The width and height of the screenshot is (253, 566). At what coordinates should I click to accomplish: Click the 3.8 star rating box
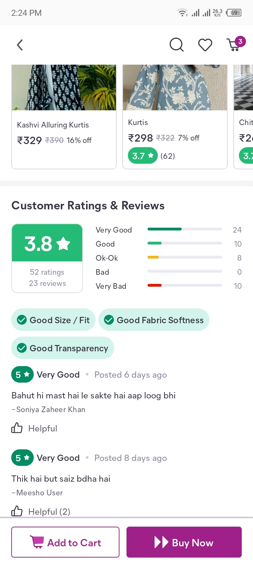[x=47, y=243]
